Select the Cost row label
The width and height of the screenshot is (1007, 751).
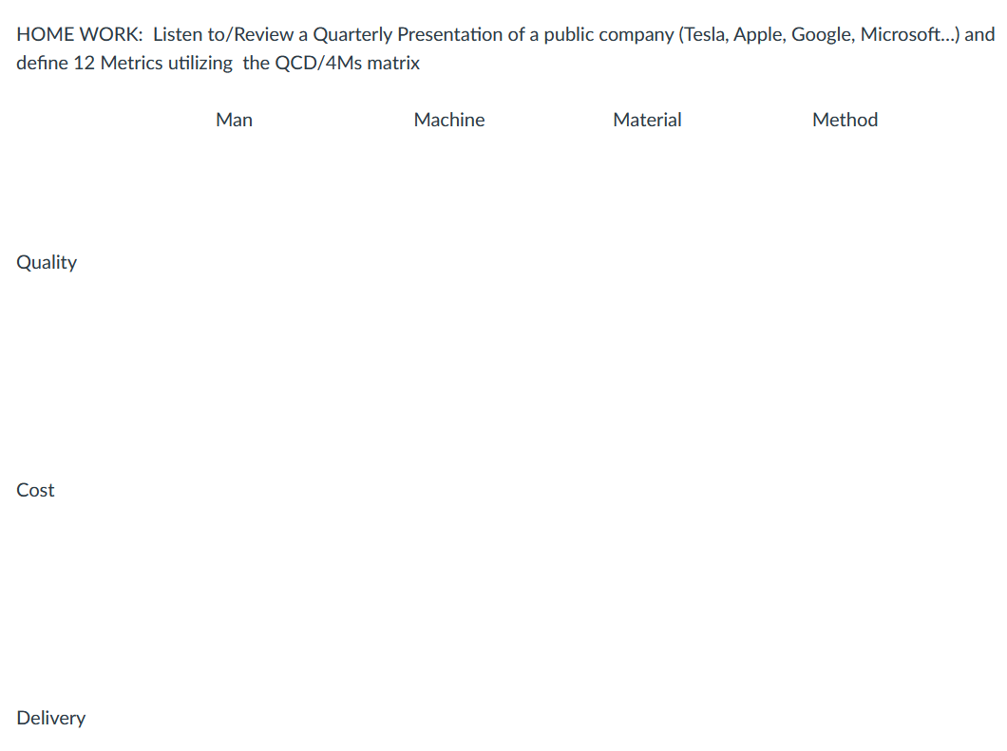coord(35,490)
